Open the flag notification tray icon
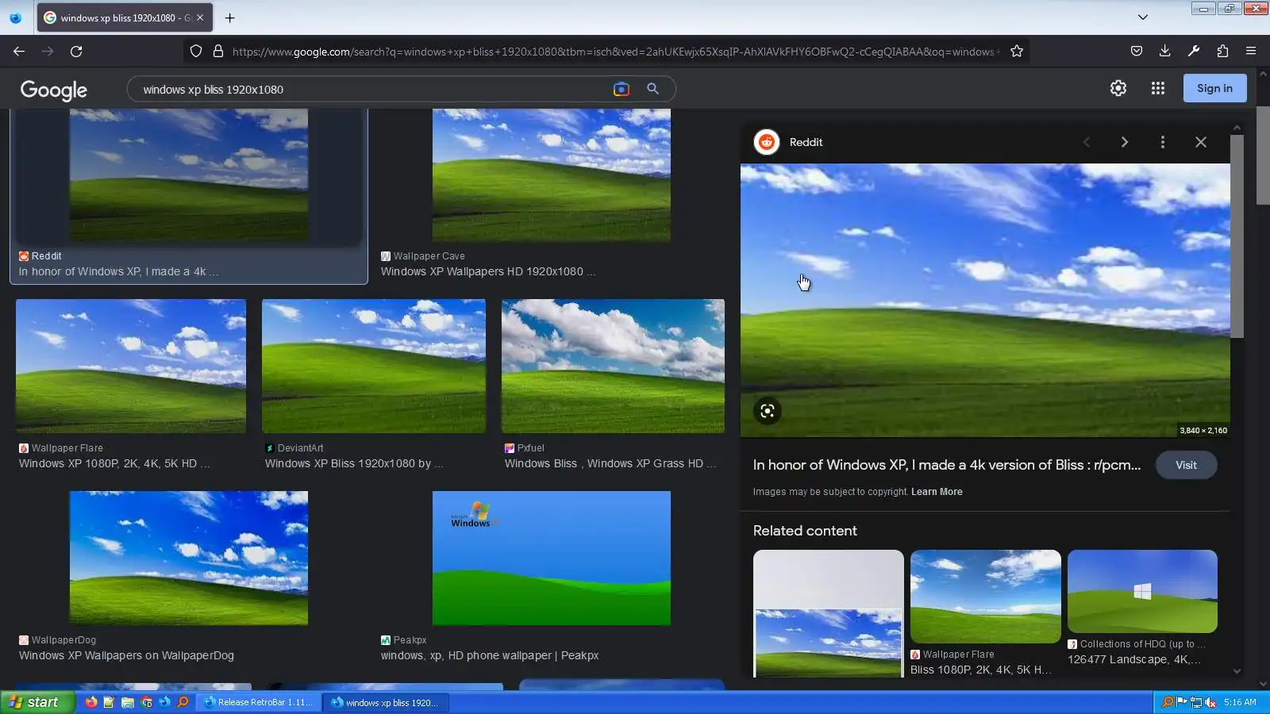Image resolution: width=1270 pixels, height=714 pixels. [1182, 702]
